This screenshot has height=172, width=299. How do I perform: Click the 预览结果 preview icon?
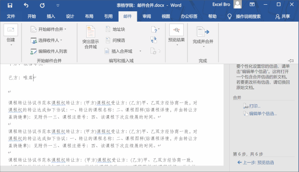click(x=176, y=30)
